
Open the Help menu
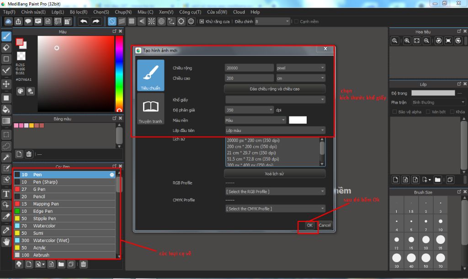click(x=255, y=12)
